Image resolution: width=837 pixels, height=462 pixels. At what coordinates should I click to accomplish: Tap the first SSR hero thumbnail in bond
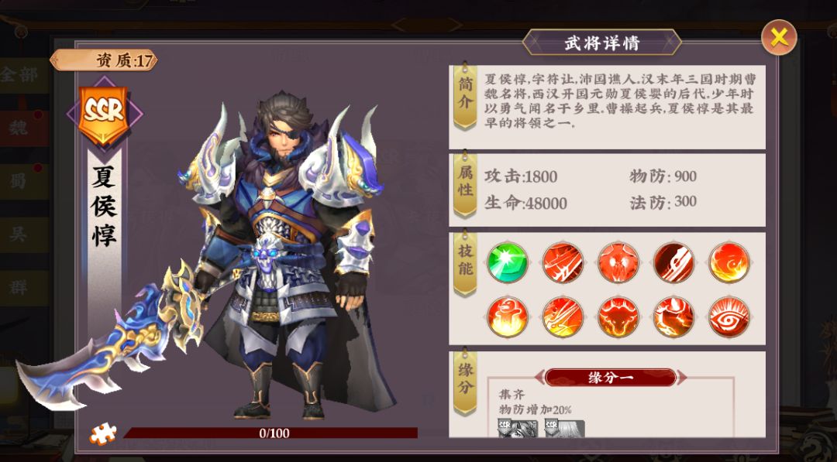517,429
